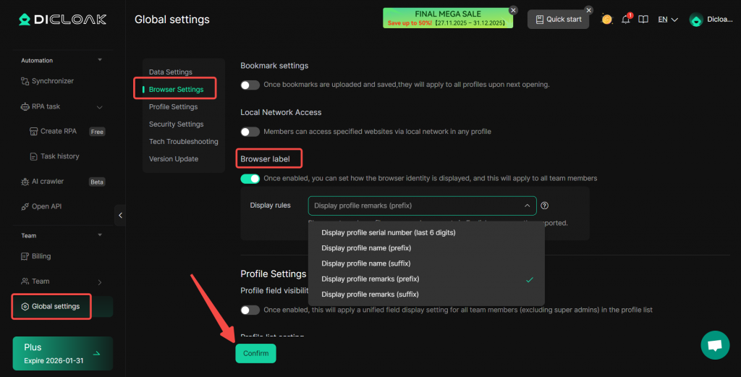Screen dimensions: 741x377
Task: Click the user profile avatar icon
Action: point(696,20)
